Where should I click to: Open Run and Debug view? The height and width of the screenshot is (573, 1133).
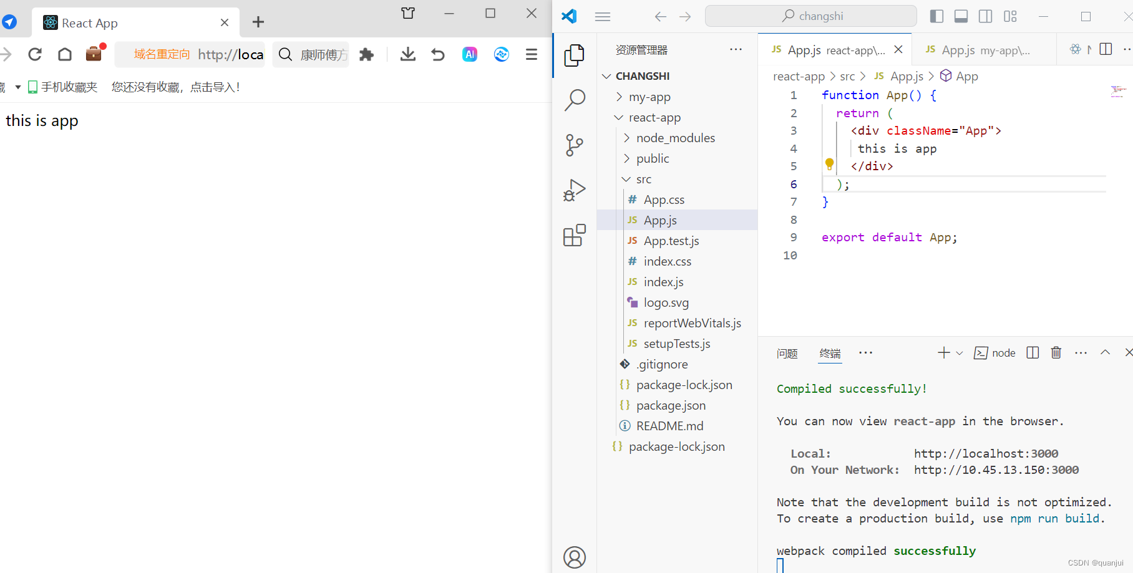click(x=575, y=190)
